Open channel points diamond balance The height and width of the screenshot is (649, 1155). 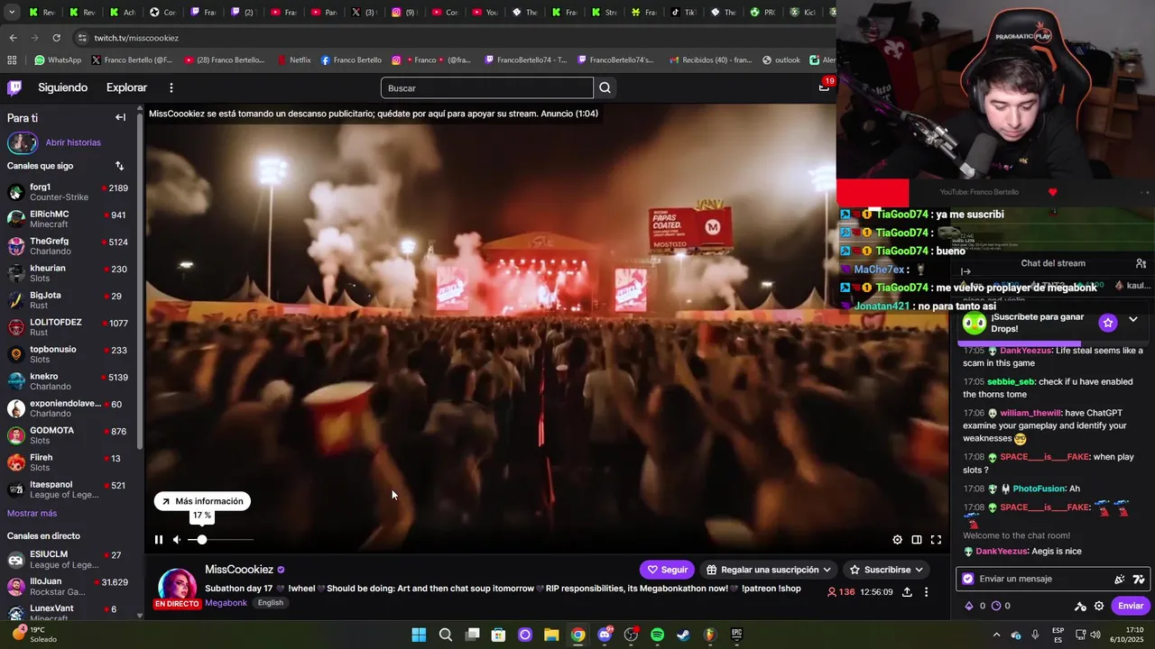(x=975, y=606)
